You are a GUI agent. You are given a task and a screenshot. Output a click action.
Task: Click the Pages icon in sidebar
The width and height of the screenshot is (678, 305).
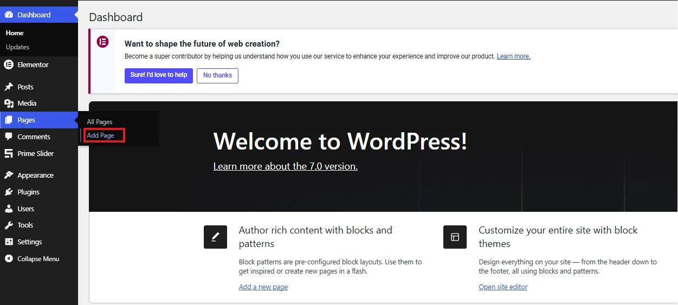(x=9, y=120)
